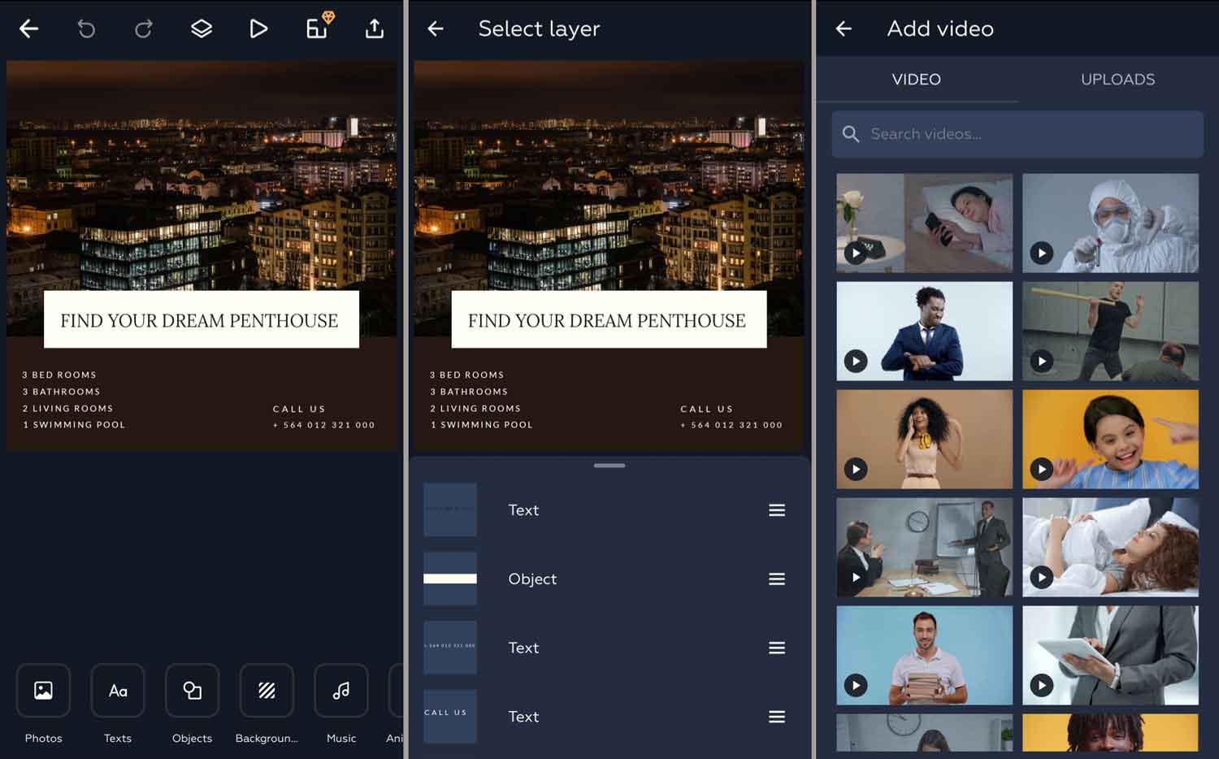This screenshot has width=1219, height=759.
Task: Select the Object layer row
Action: [609, 579]
